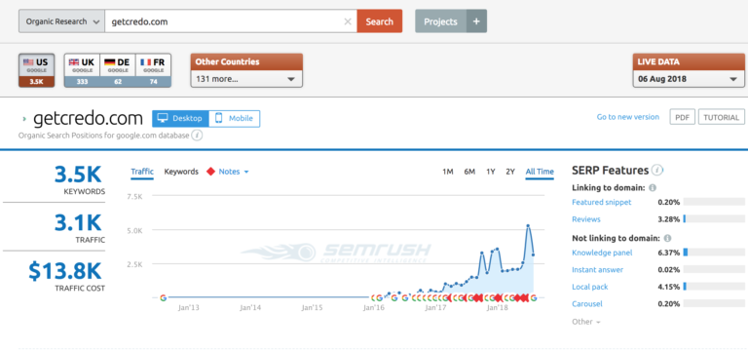Click the orange Search button

(379, 21)
